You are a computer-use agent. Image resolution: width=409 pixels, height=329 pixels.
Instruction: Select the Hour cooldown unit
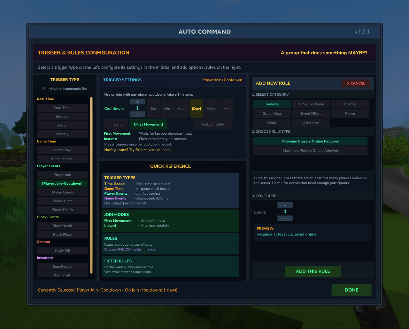point(182,109)
